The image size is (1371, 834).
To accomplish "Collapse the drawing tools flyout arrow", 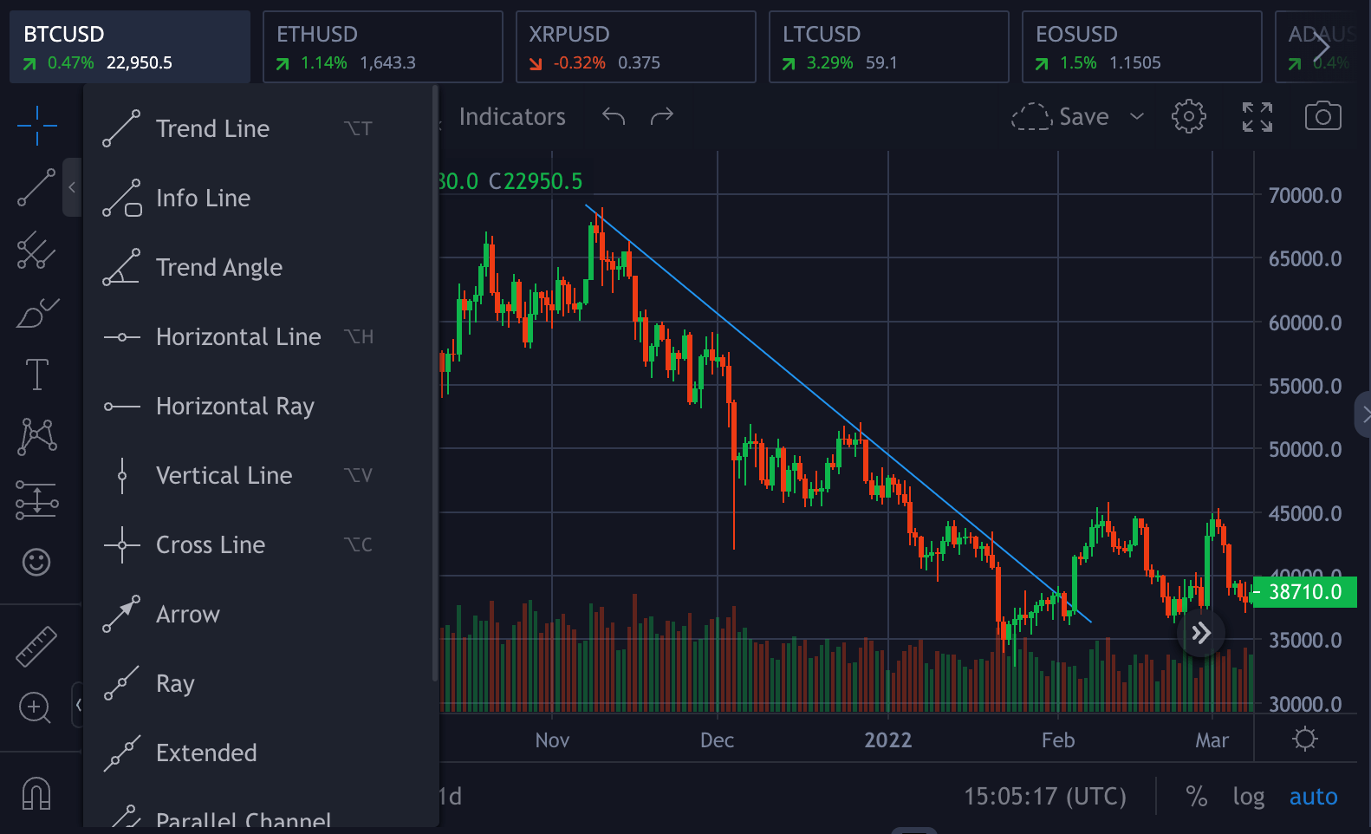I will pos(72,187).
